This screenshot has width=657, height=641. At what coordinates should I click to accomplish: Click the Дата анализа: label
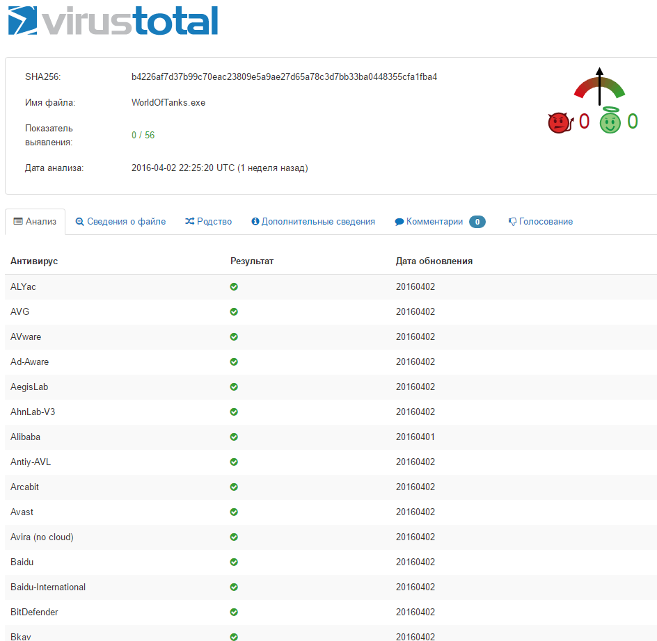point(54,168)
